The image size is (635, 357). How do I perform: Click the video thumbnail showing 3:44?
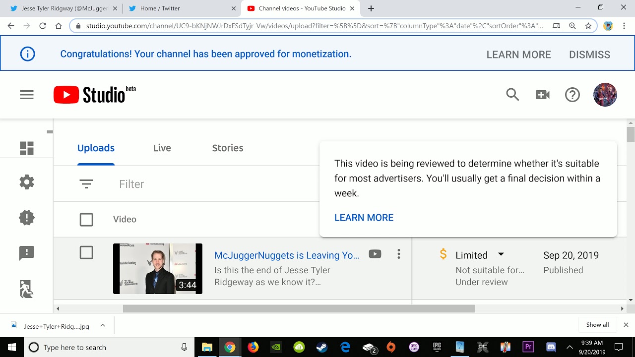point(158,269)
